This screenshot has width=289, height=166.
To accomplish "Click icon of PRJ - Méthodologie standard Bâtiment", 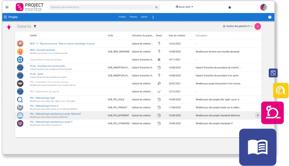I will (20, 115).
